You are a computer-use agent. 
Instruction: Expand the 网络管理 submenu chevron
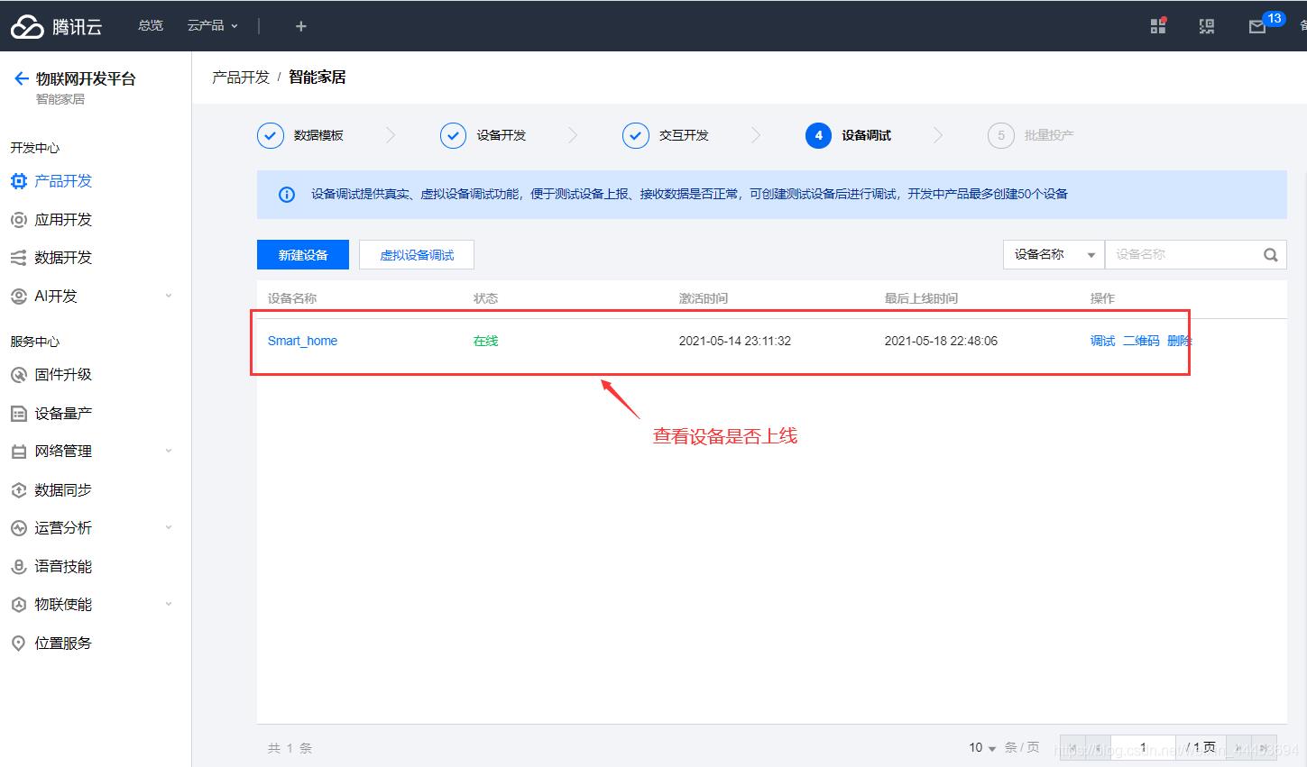(169, 452)
